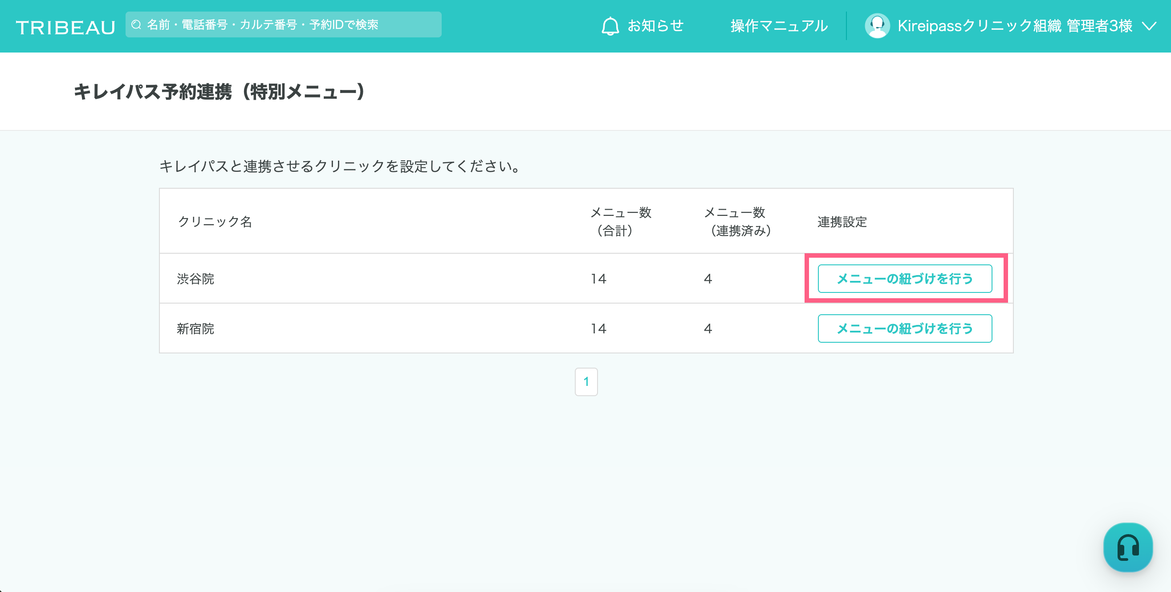
Task: Click the メニュー数（合計）column header
Action: click(620, 222)
